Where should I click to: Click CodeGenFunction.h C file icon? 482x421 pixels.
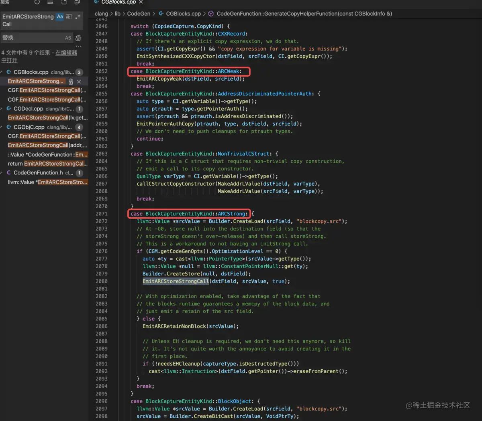pyautogui.click(x=9, y=173)
